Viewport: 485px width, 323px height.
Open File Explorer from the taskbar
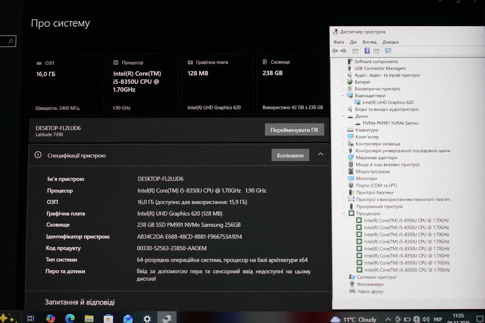click(x=89, y=318)
